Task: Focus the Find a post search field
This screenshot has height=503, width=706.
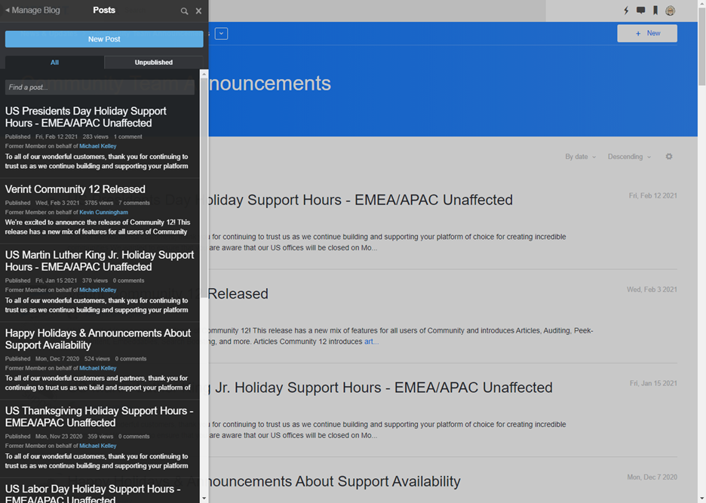Action: tap(100, 87)
